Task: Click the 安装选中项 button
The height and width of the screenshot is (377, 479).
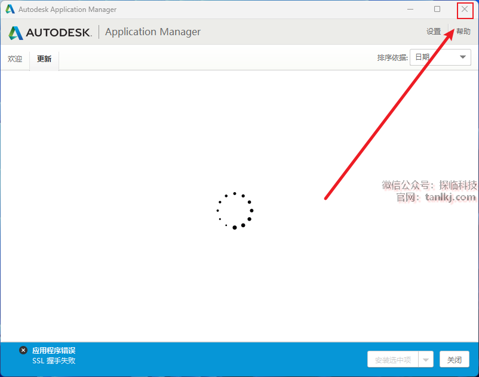Action: point(393,360)
